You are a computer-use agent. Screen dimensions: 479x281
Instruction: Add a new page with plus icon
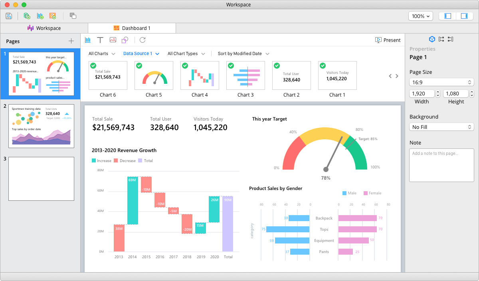(71, 41)
